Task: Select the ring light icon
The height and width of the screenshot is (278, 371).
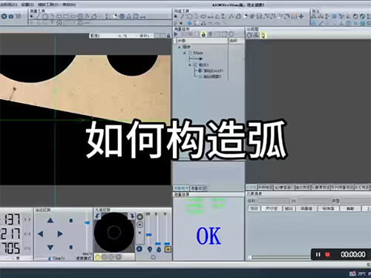Action: point(139,216)
